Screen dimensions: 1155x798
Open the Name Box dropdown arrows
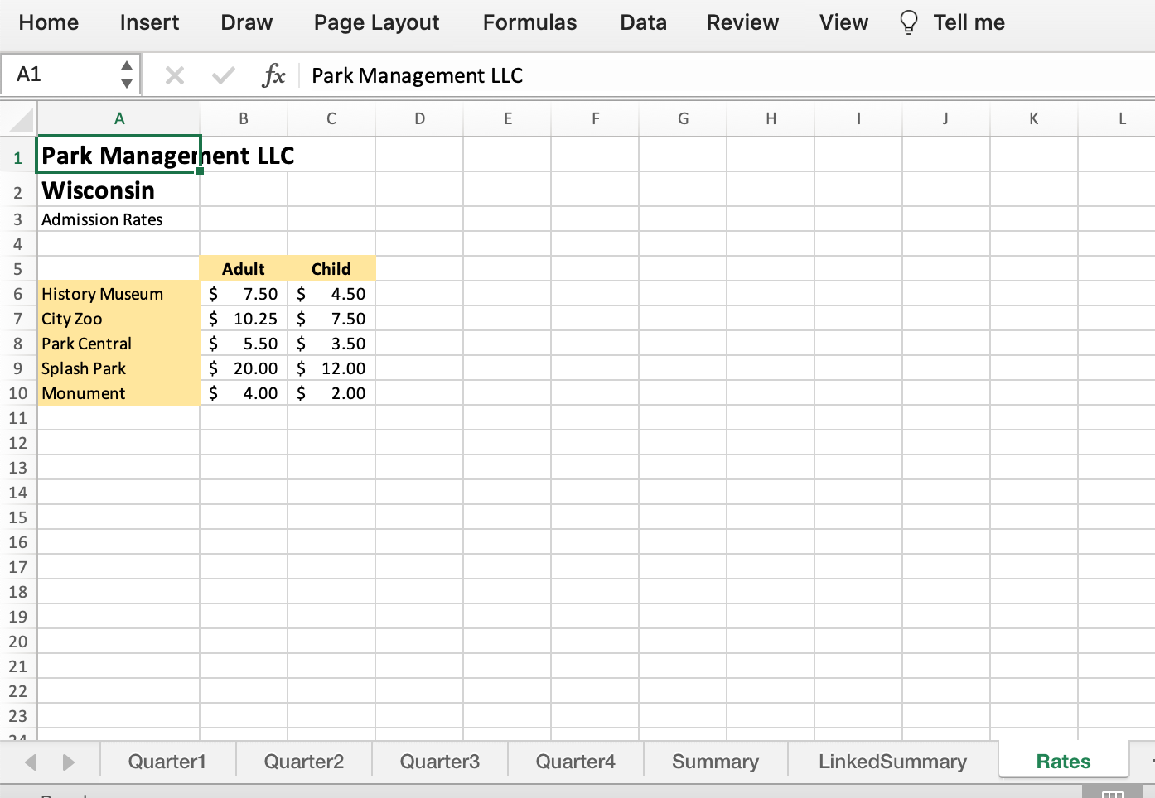(x=127, y=75)
